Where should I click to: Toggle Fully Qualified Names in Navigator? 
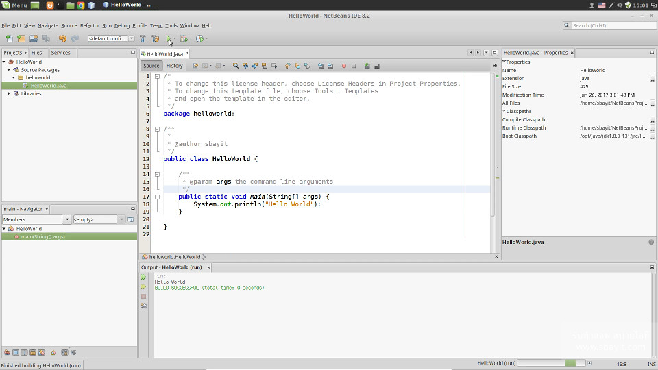coord(53,352)
